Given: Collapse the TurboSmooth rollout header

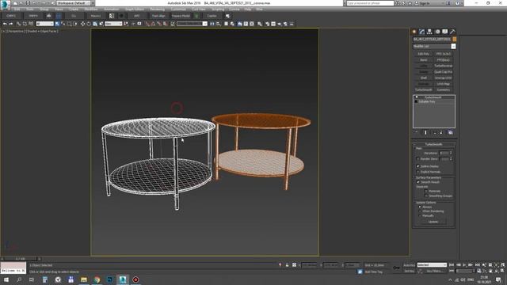Looking at the screenshot, I should pyautogui.click(x=433, y=144).
